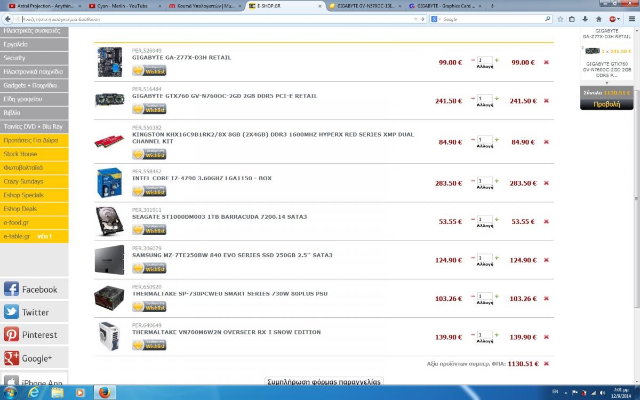Remove the Samsung 840 EVO SSD row
Image resolution: width=640 pixels, height=400 pixels.
click(546, 260)
